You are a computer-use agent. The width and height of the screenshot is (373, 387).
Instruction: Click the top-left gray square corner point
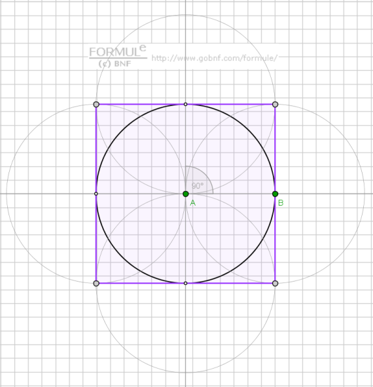[96, 104]
